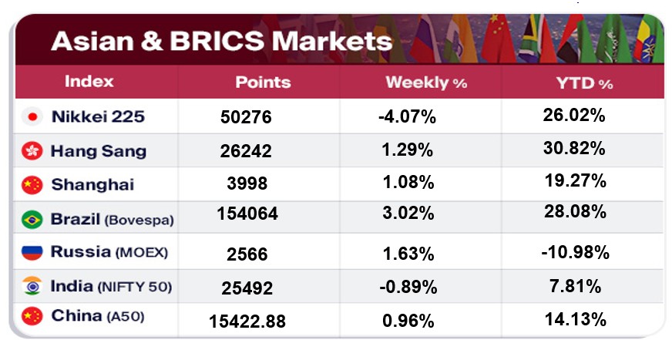This screenshot has height=340, width=672.
Task: Click the India (NIFTY 50) index label
Action: coord(111,287)
